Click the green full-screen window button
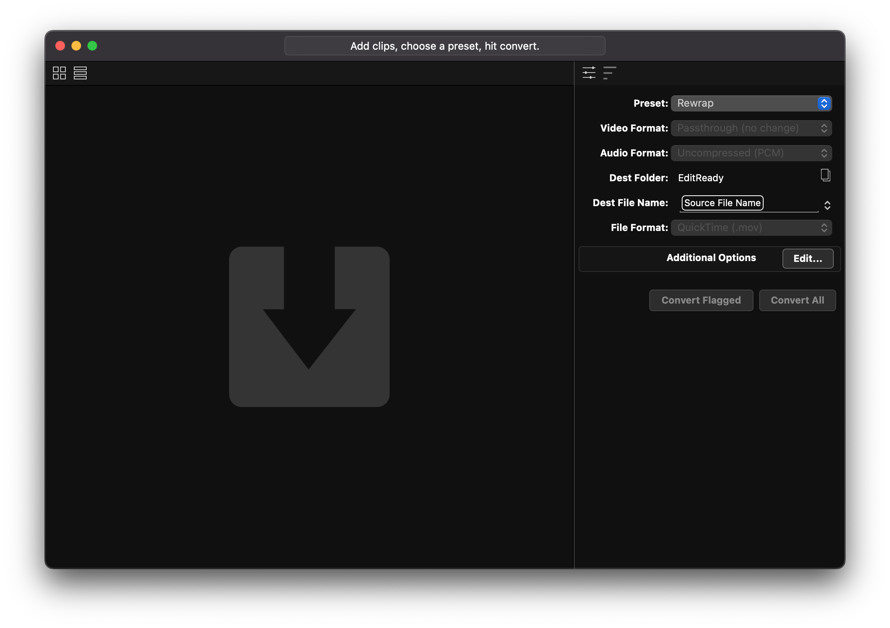Viewport: 890px width, 628px height. click(92, 46)
